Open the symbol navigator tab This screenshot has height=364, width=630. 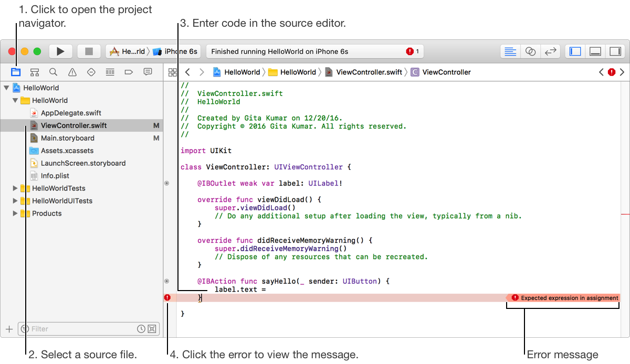click(35, 72)
